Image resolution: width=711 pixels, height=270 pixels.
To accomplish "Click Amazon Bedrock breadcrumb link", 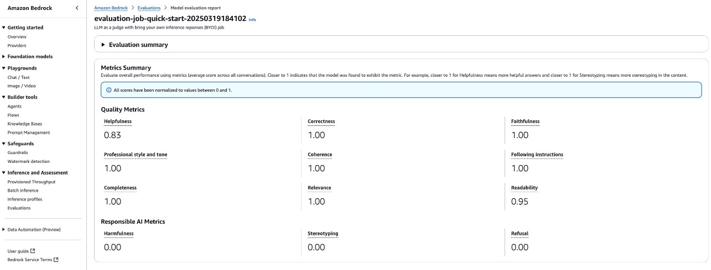I will pos(111,8).
